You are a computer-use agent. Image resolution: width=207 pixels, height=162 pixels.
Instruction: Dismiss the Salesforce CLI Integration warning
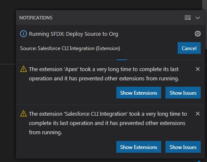pos(198,114)
